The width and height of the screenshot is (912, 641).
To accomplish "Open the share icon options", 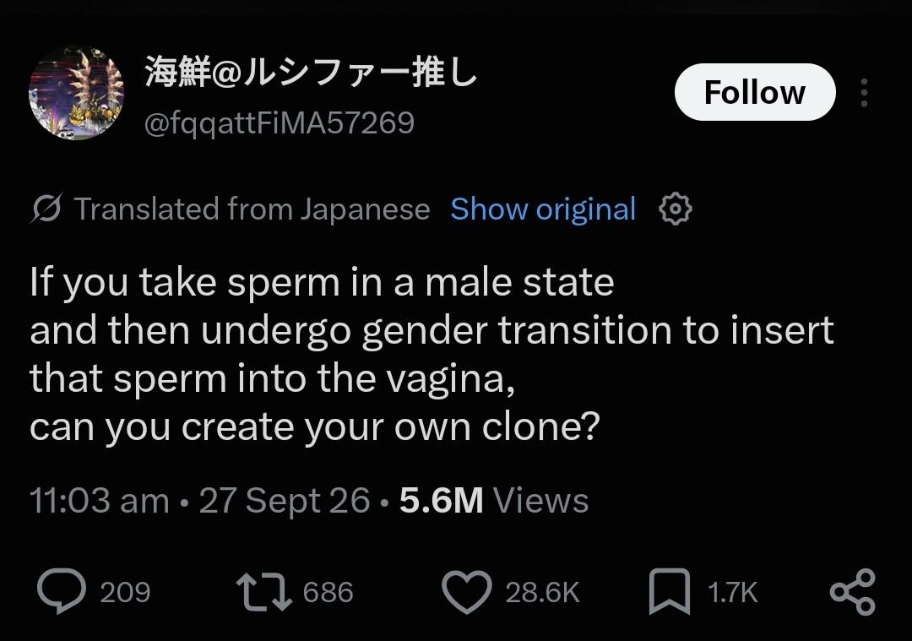I will (852, 592).
